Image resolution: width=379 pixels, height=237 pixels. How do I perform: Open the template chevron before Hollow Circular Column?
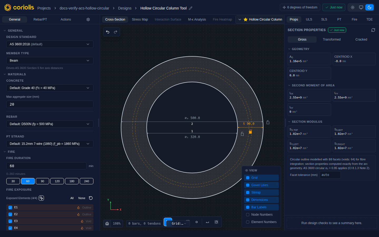coord(240,19)
